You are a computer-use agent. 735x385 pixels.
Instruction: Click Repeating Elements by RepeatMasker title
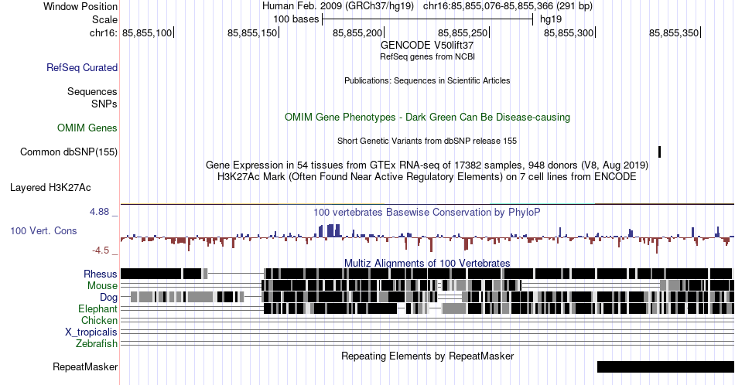(x=427, y=356)
